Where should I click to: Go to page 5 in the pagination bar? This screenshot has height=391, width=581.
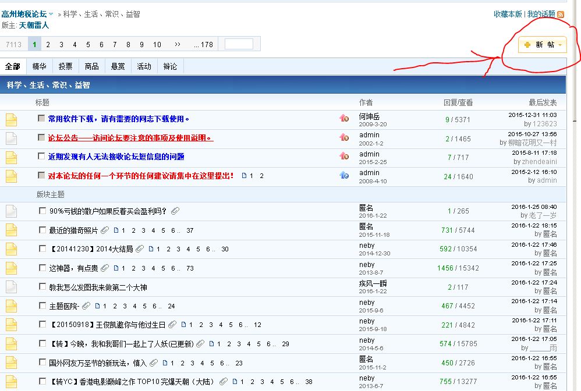88,44
